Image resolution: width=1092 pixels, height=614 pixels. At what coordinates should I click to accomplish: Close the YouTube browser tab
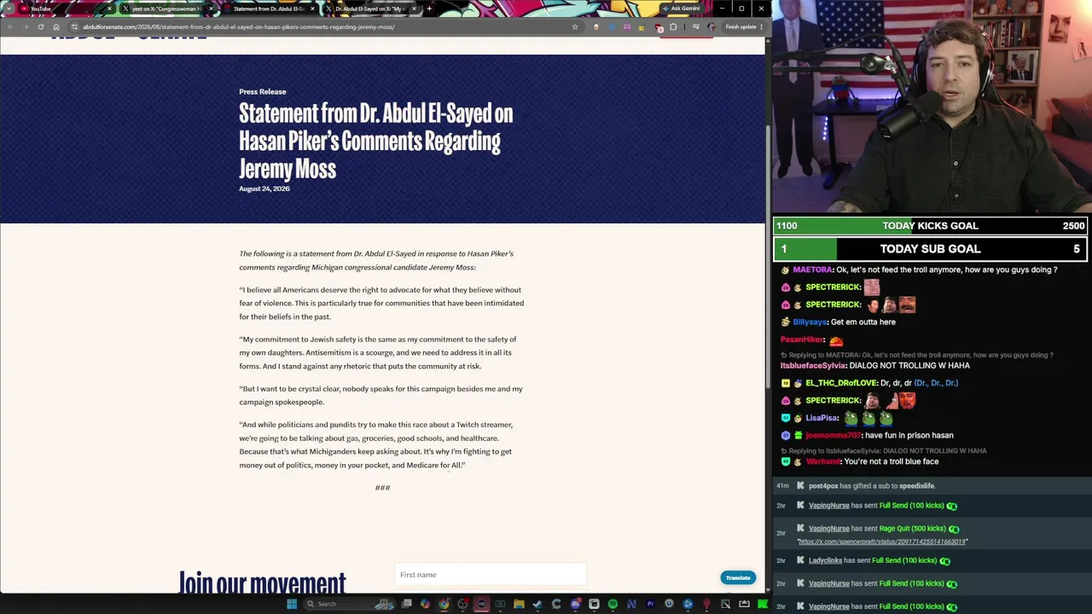(x=109, y=9)
